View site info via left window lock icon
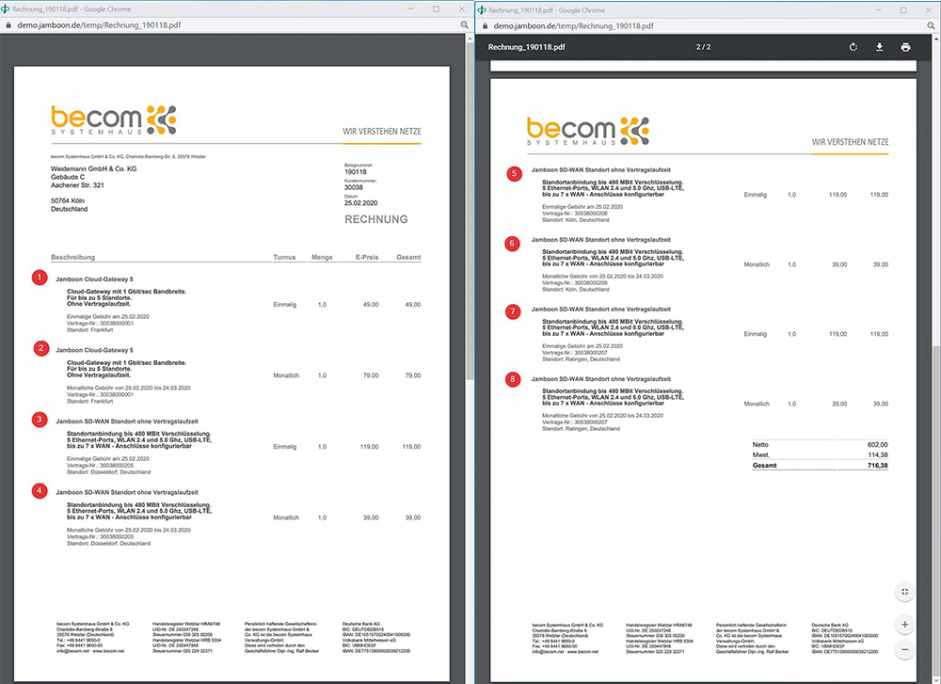 pyautogui.click(x=8, y=25)
